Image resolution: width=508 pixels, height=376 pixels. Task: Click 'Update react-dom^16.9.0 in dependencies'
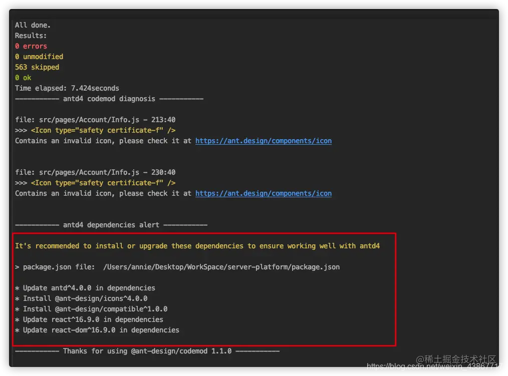point(97,330)
